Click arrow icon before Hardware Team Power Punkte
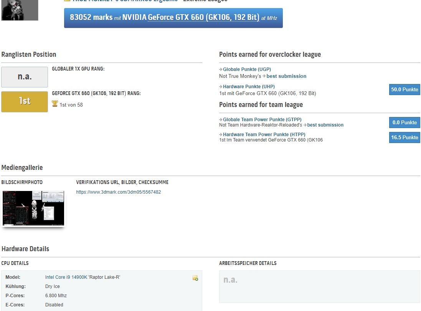 coord(221,135)
